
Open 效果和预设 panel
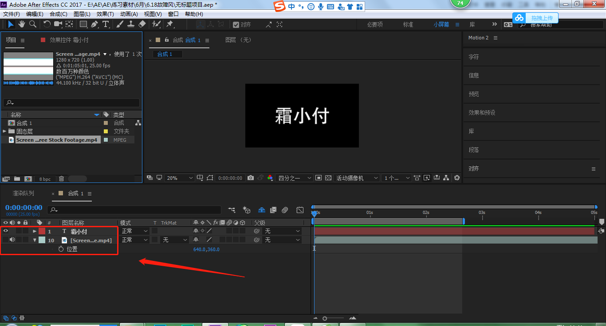482,113
